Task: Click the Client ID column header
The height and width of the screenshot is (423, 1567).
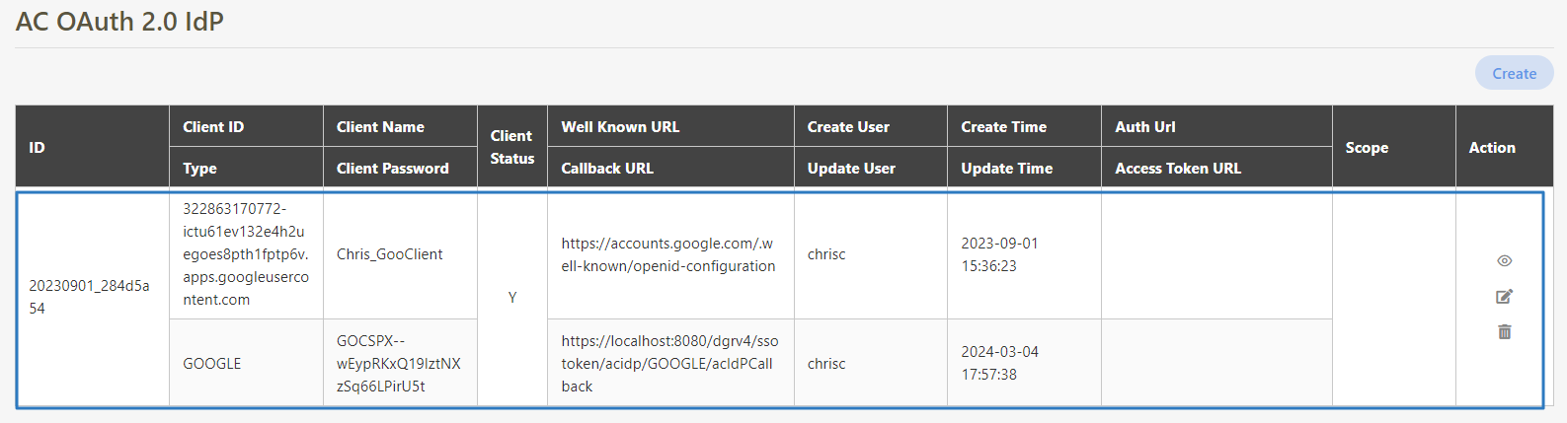Action: pyautogui.click(x=213, y=127)
